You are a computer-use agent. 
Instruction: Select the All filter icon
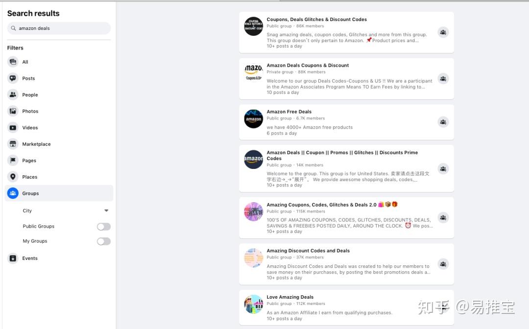point(13,62)
